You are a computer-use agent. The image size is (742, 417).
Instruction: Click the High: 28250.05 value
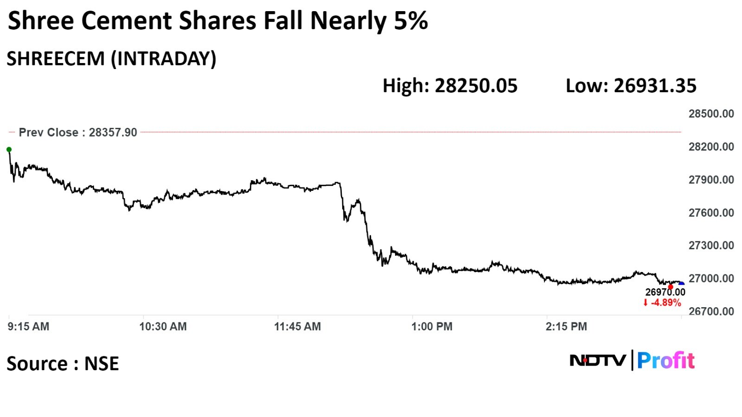tap(450, 86)
